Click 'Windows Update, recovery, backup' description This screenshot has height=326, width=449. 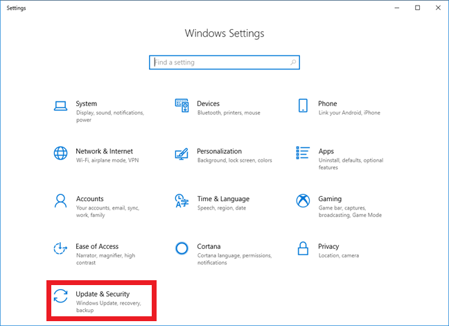point(109,307)
